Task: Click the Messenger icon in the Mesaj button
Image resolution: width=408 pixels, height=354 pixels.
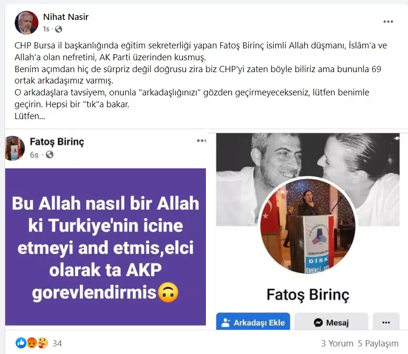Action: point(318,323)
